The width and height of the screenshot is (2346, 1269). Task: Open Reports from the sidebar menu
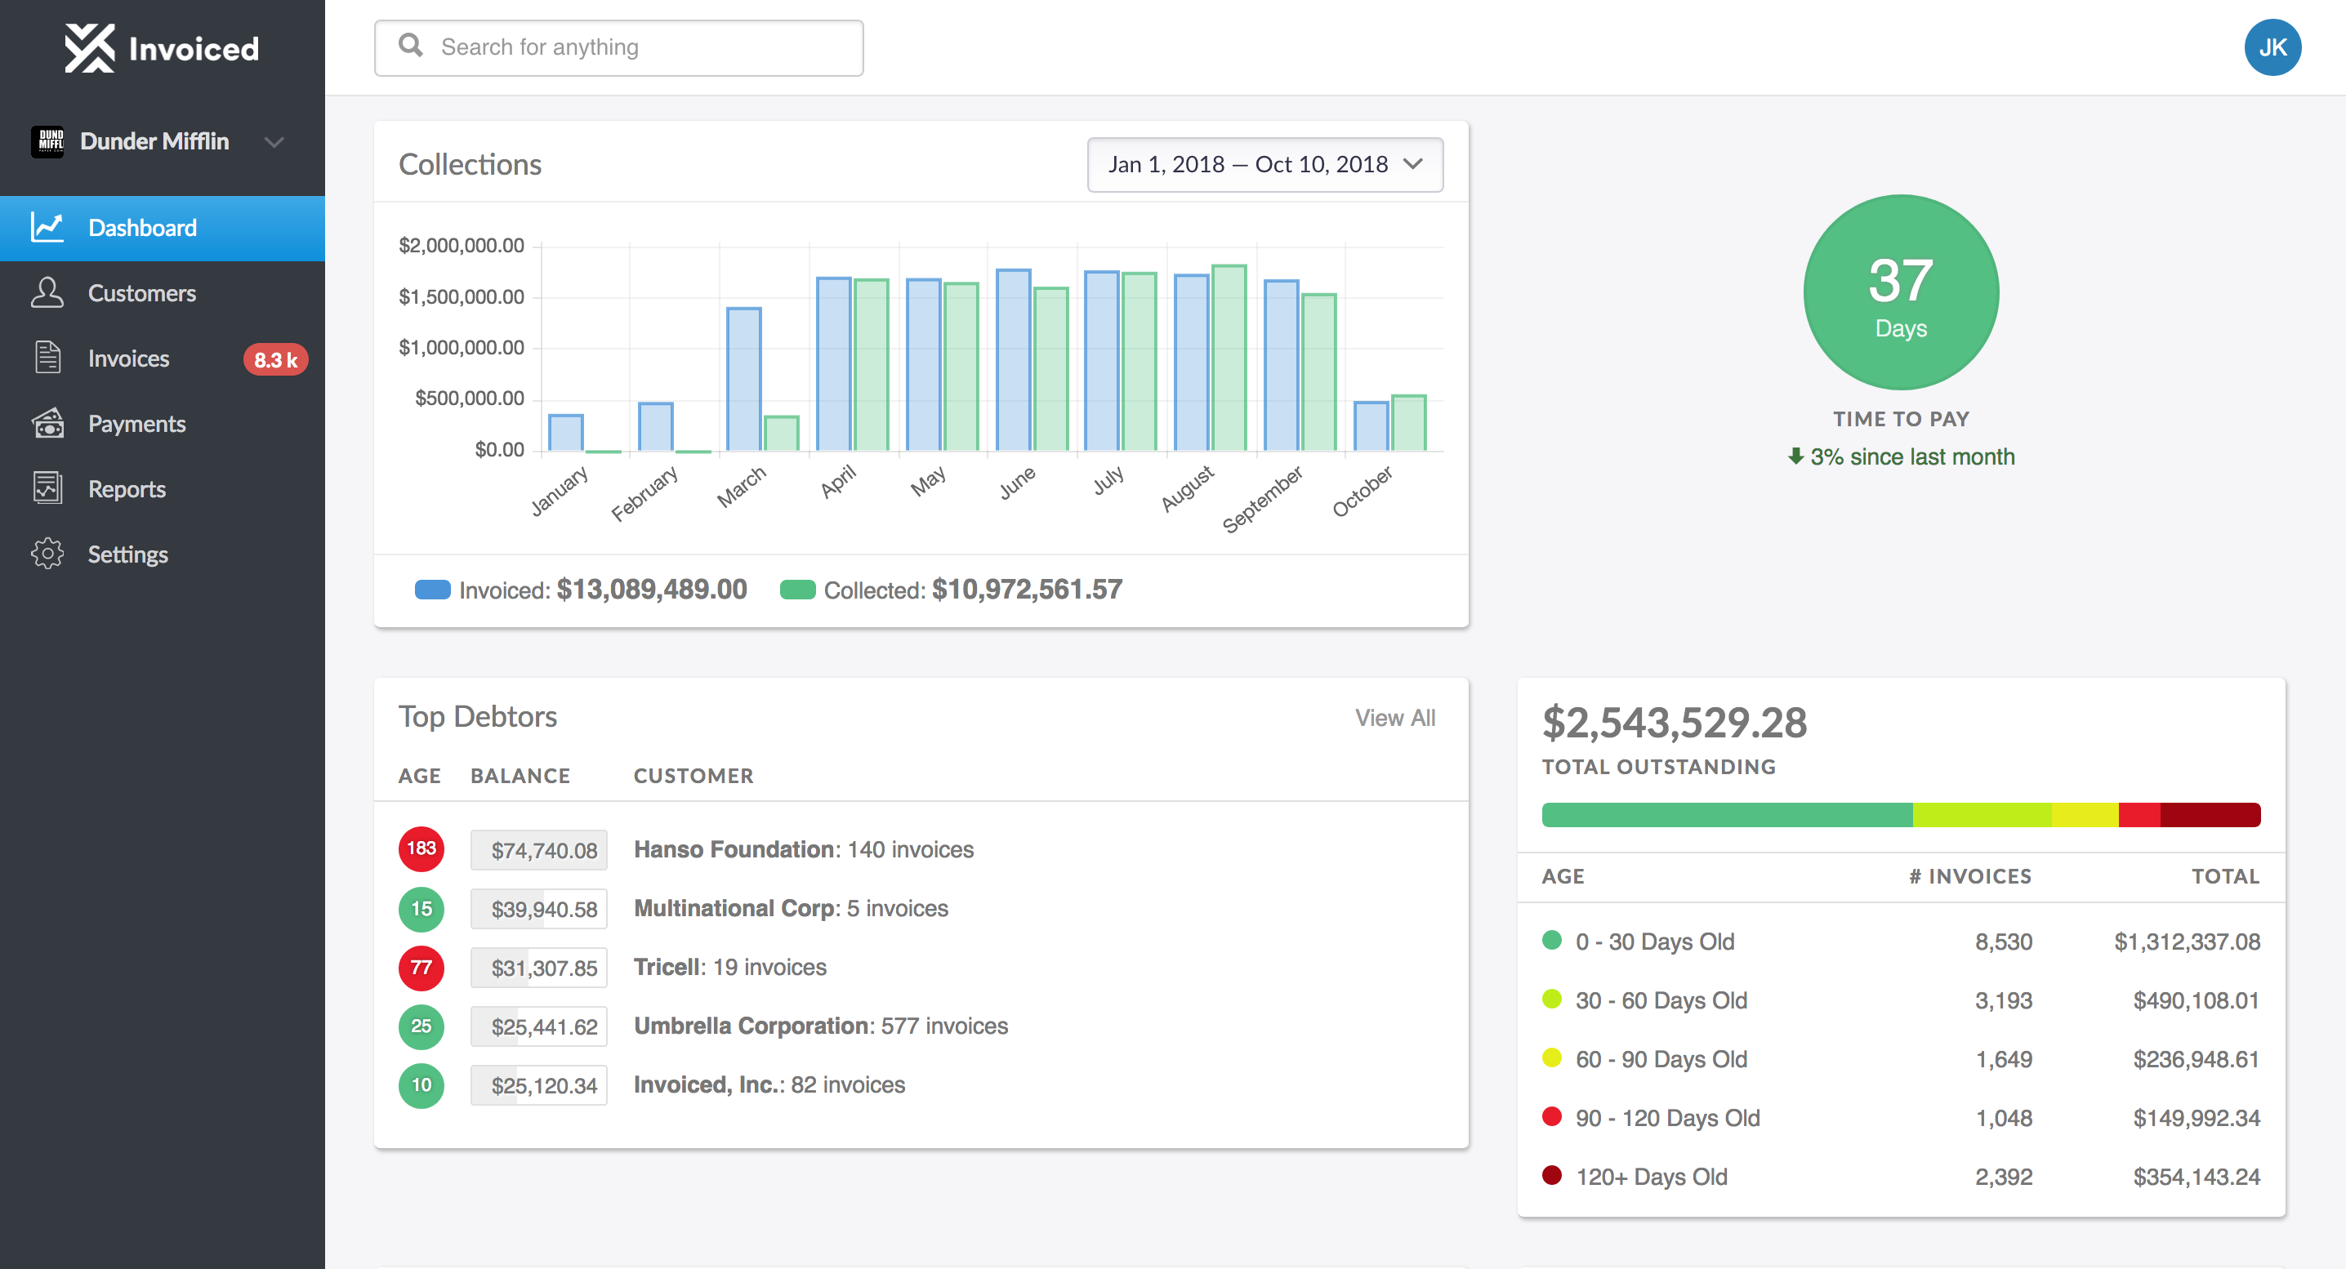click(x=47, y=488)
